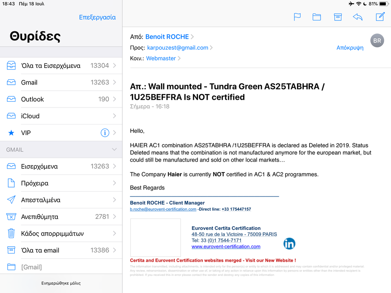Tap the BR sender avatar
Viewport: 391px width, 293px height.
[x=377, y=41]
